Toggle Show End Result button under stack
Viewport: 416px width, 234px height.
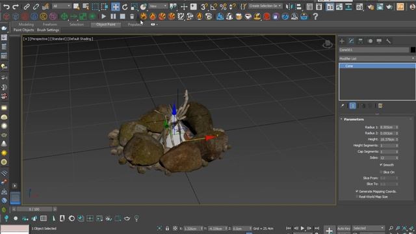352,105
